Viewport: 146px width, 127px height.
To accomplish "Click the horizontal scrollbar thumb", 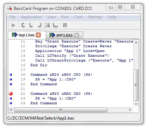I will [61, 110].
